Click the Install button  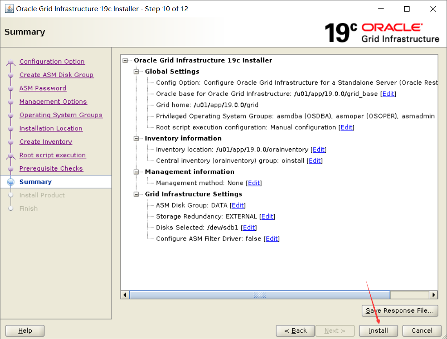tap(378, 331)
